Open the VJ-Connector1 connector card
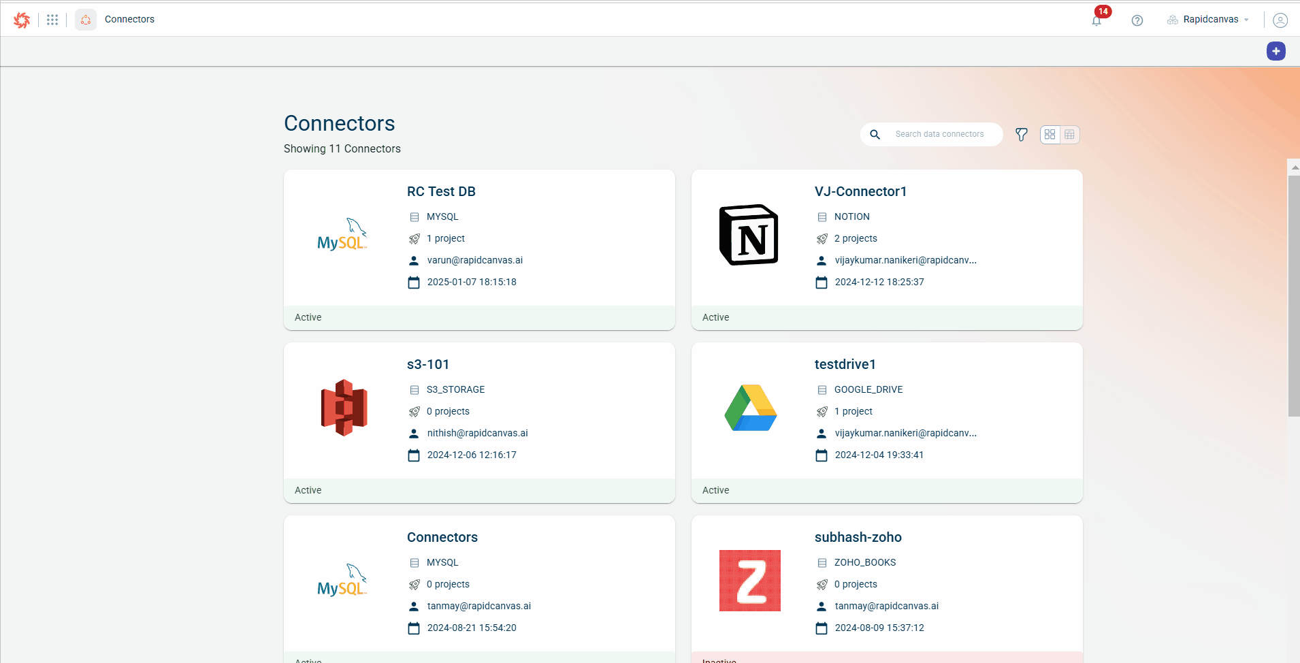1300x663 pixels. [860, 192]
